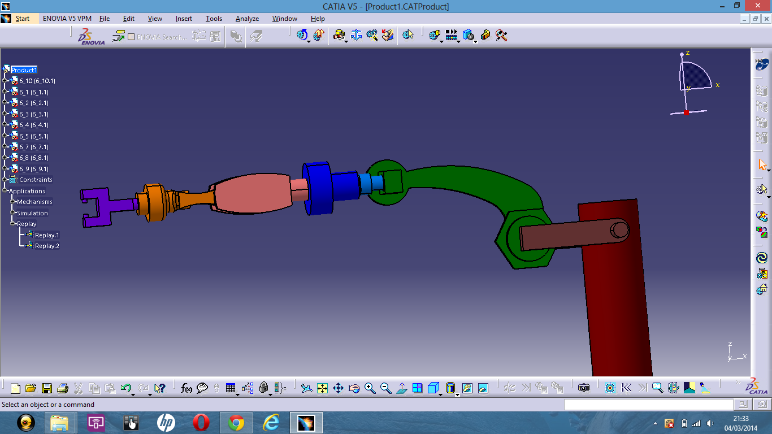Expand the 6_10 (6_10.1) tree node

5,81
